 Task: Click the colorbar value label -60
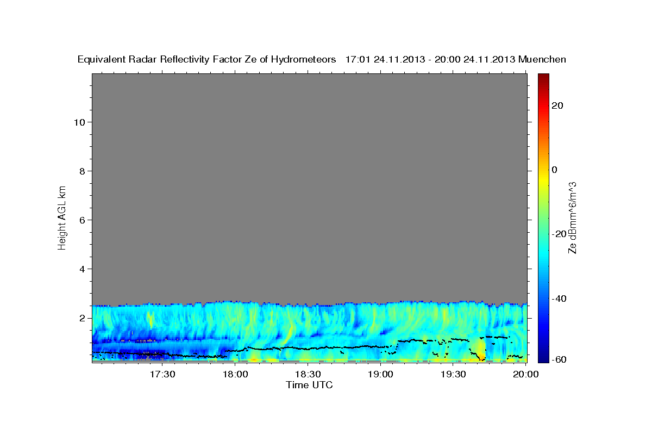559,359
